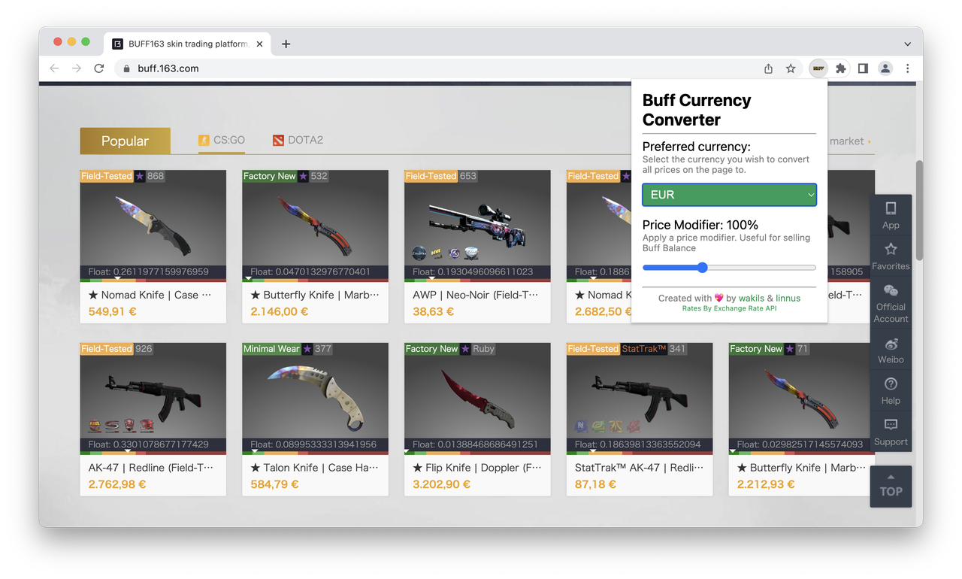
Task: Select the Popular tab
Action: 125,140
